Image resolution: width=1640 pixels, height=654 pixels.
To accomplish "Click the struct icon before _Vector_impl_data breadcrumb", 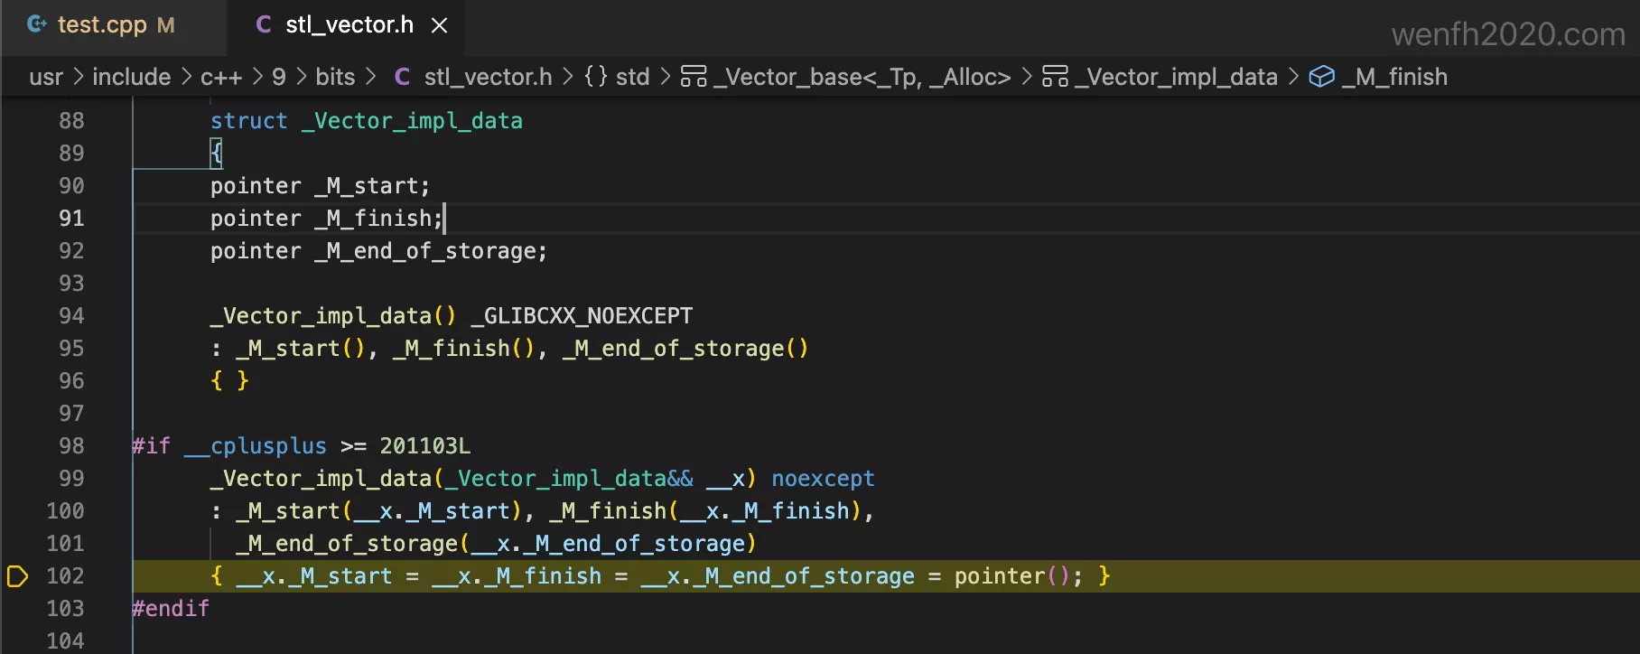I will [1055, 77].
